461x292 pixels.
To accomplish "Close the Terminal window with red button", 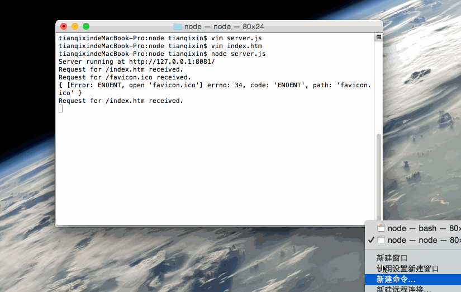I will [x=64, y=26].
